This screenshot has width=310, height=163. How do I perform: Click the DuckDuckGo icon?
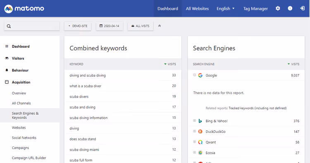point(200,131)
